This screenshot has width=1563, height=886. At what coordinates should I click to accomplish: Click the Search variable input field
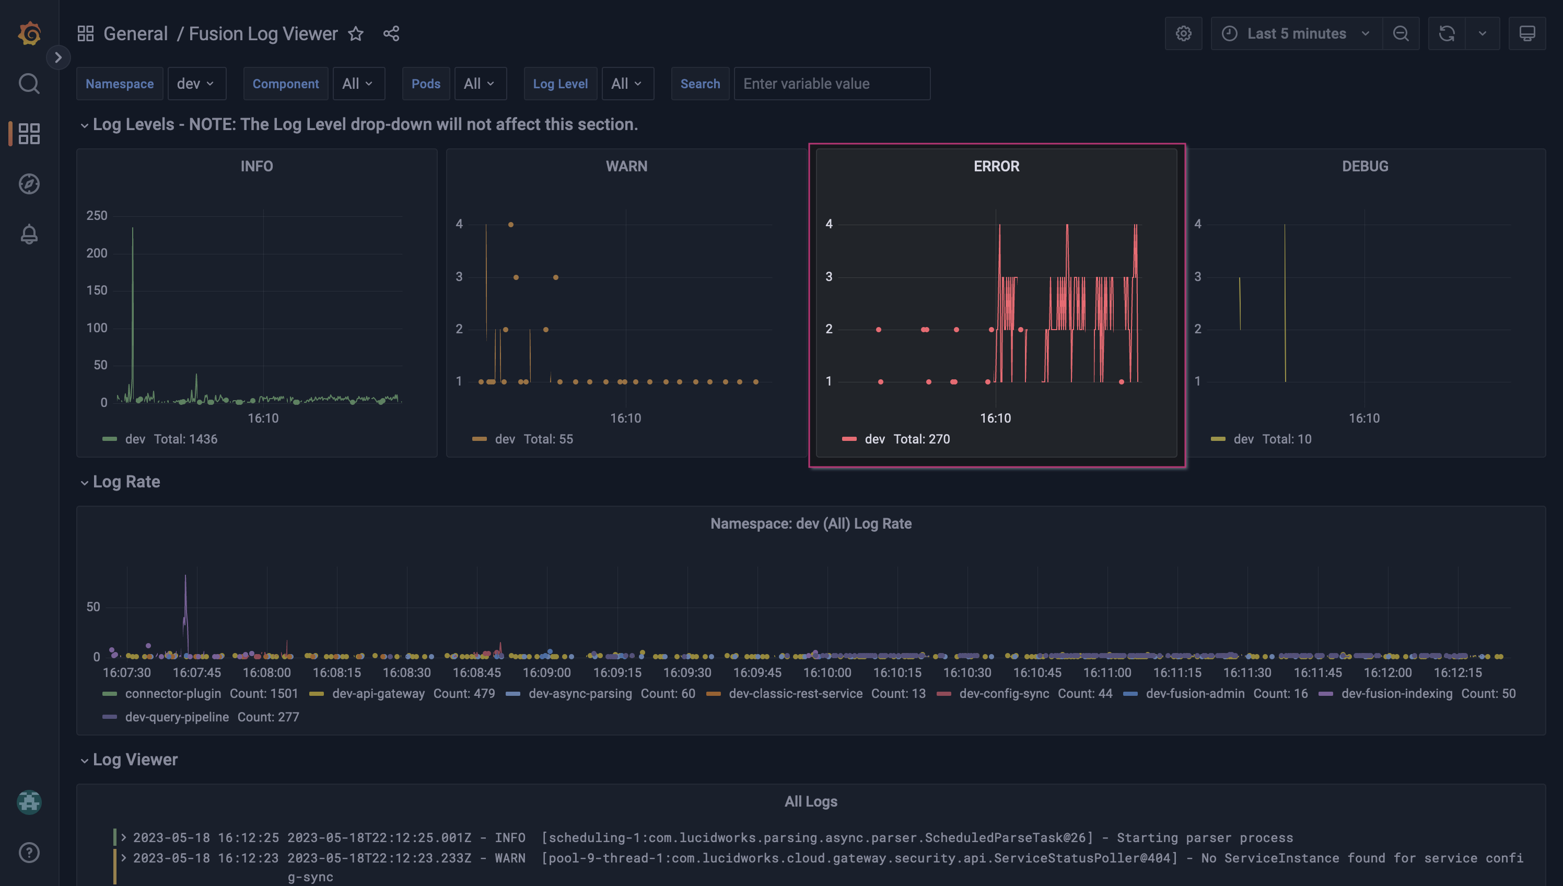click(831, 84)
